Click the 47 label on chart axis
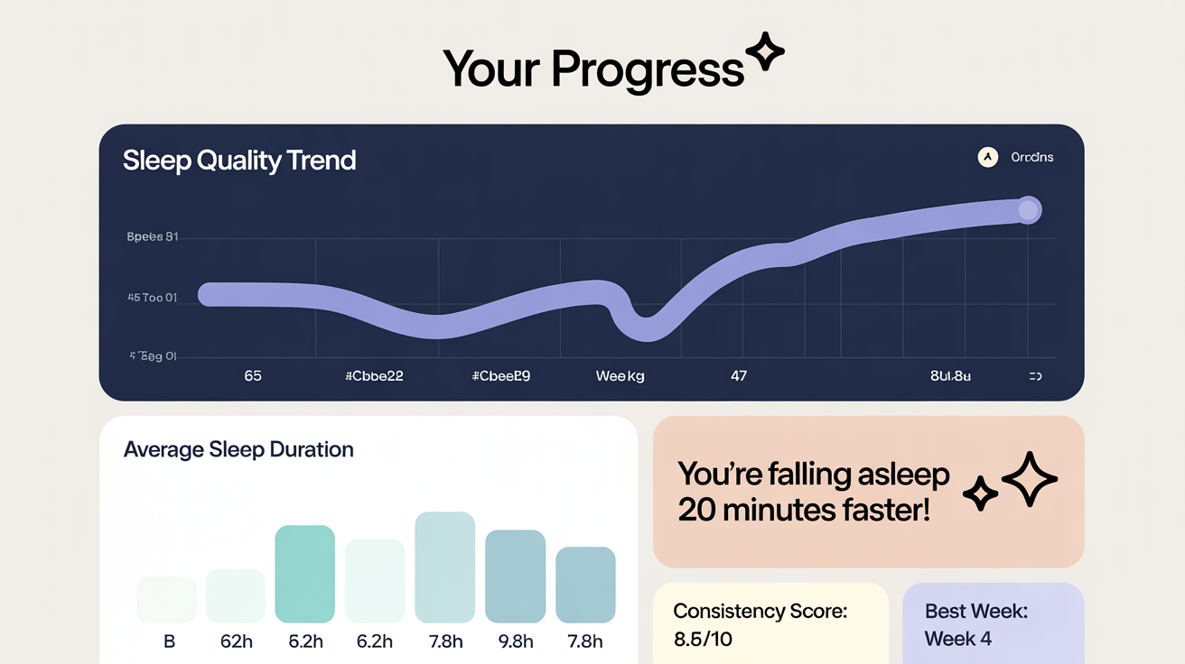Screen dimensions: 1185x664 point(739,376)
